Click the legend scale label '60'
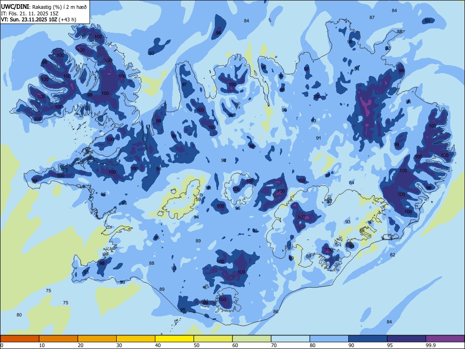The width and height of the screenshot is (465, 349). point(235,345)
